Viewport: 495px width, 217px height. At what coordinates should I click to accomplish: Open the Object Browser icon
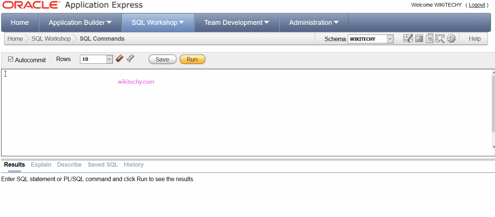point(408,38)
